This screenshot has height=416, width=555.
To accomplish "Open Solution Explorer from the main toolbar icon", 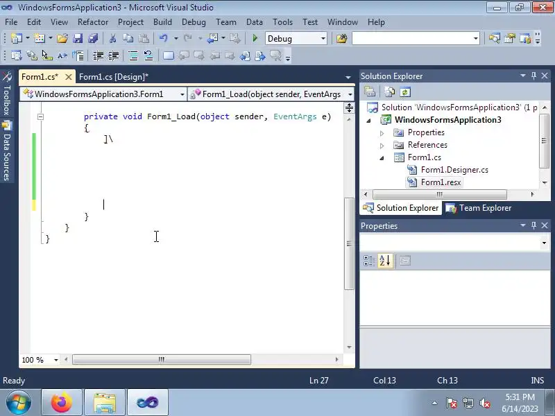I will click(494, 38).
